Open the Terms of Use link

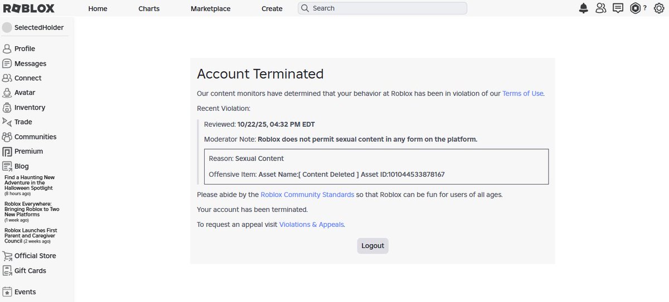click(522, 93)
